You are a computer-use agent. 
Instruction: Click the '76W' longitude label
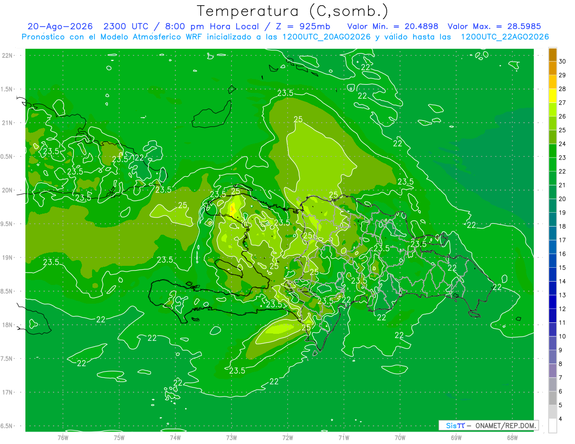pyautogui.click(x=63, y=438)
